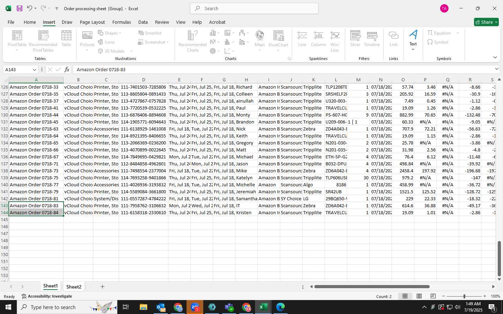Viewport: 503px width, 314px height.
Task: Add a new sheet with plus icon
Action: (x=102, y=286)
